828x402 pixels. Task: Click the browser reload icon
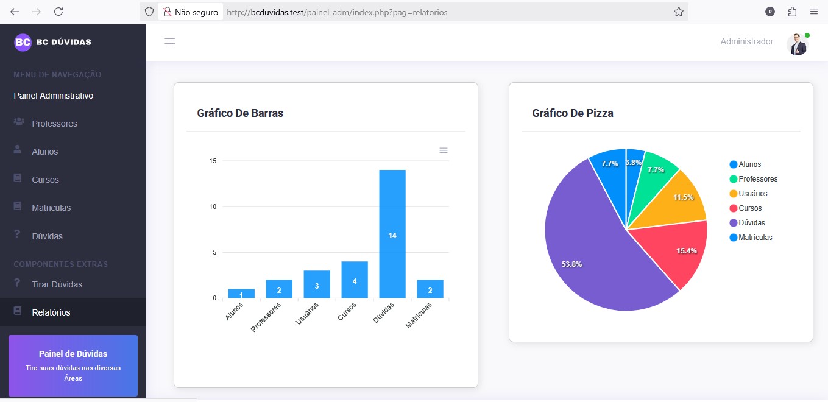(x=58, y=12)
